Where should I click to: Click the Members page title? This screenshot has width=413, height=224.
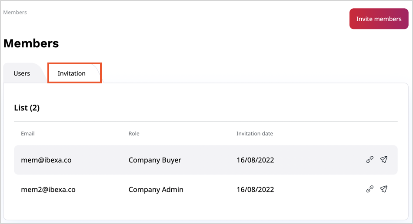coord(31,43)
